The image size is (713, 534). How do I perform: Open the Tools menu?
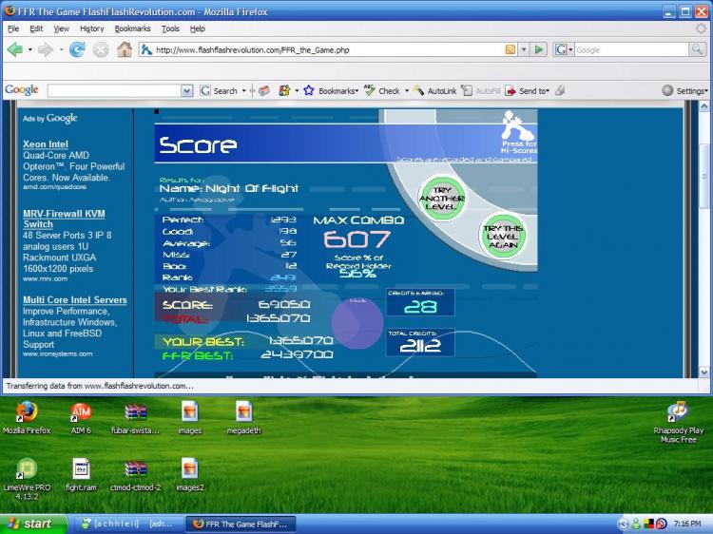click(x=170, y=29)
